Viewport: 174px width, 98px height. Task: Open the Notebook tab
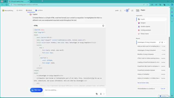tap(39, 10)
